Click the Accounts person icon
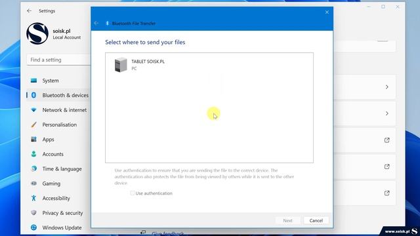Image resolution: width=420 pixels, height=236 pixels. pyautogui.click(x=33, y=154)
